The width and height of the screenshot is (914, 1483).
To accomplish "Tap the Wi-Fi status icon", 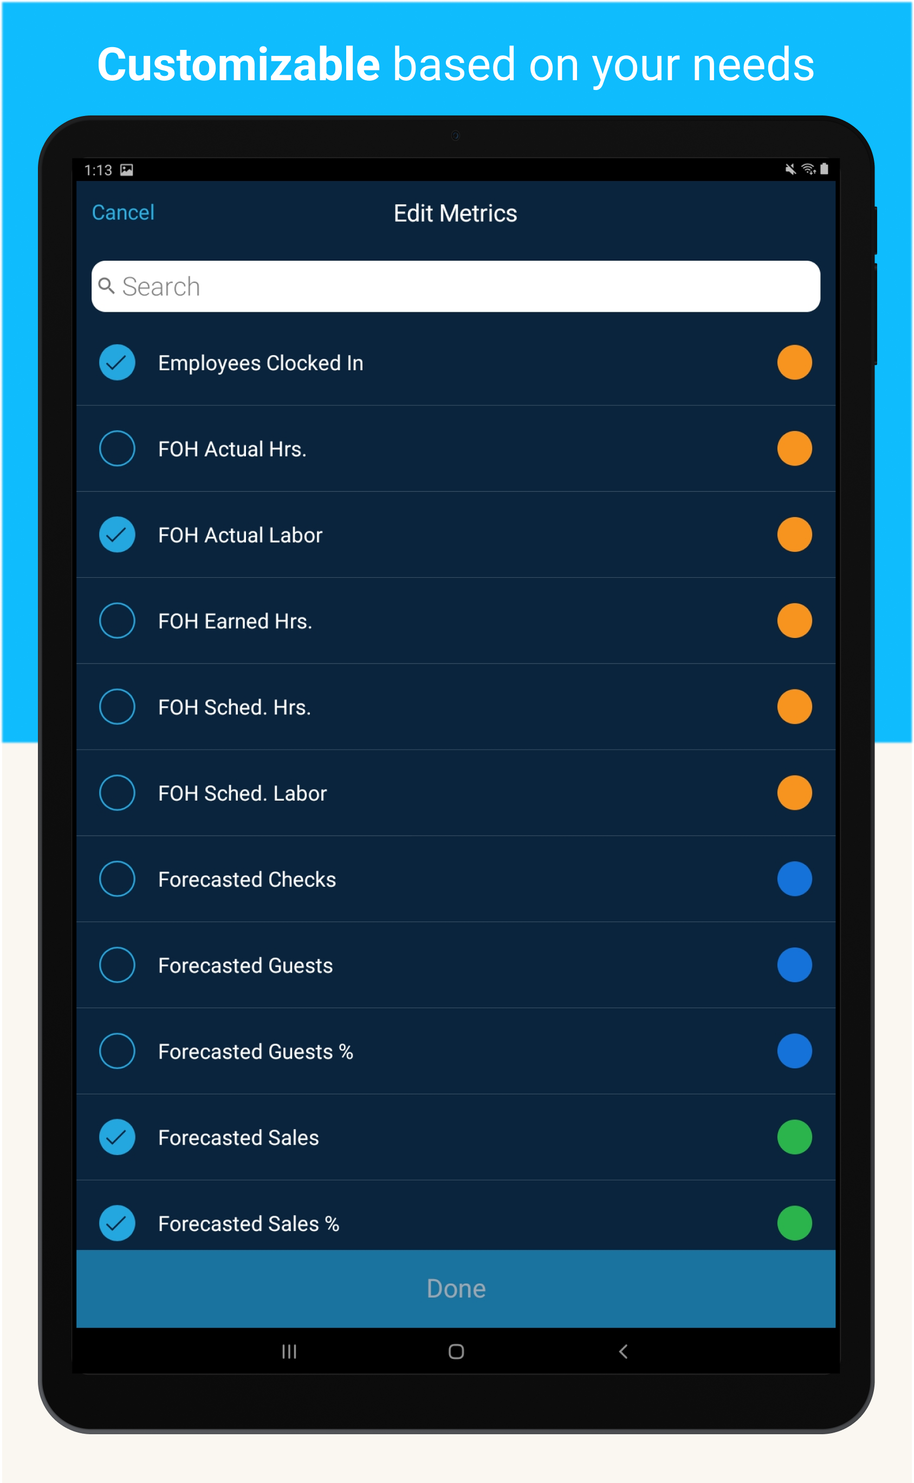I will (x=808, y=169).
